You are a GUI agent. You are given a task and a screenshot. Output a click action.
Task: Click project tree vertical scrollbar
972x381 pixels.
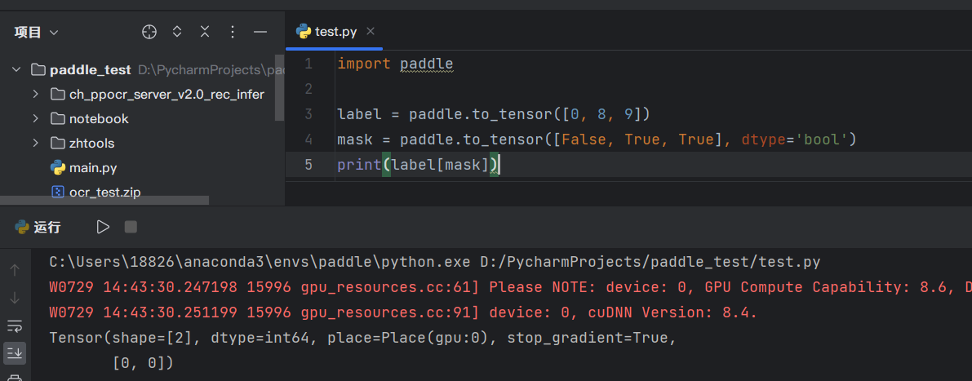click(280, 87)
